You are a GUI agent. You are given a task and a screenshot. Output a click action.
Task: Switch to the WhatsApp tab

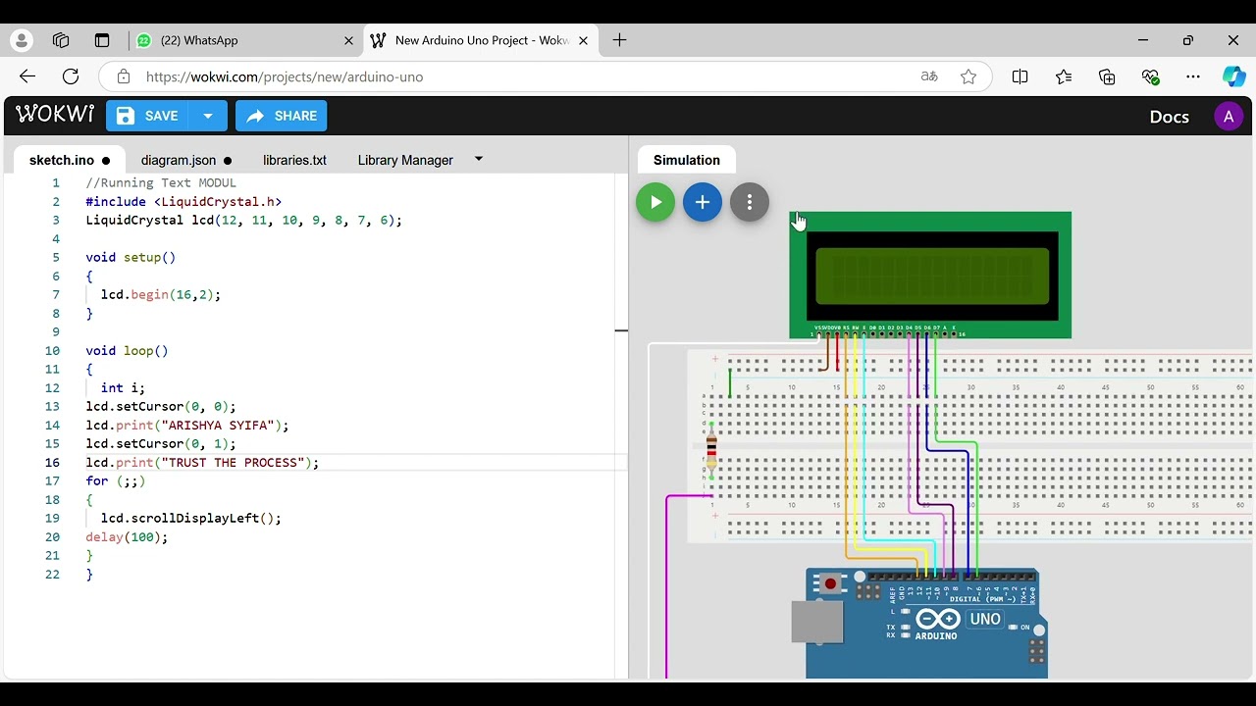tap(245, 40)
